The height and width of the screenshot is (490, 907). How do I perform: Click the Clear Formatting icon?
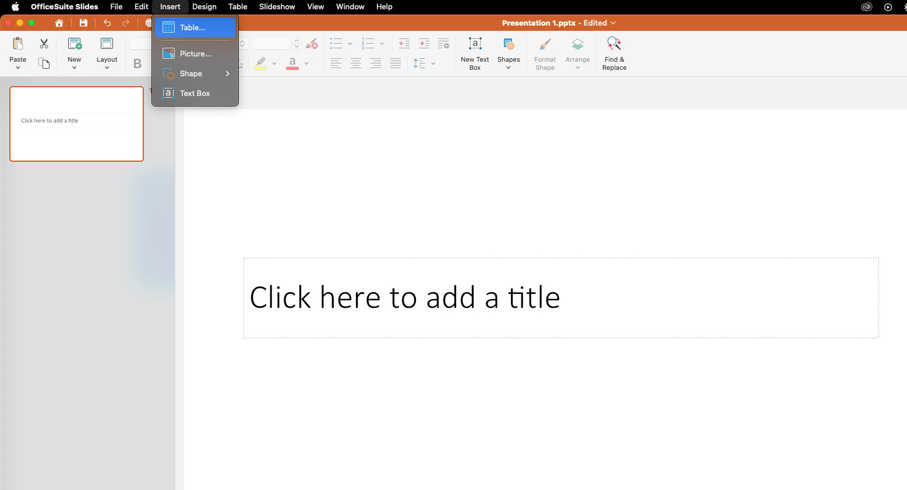pos(312,43)
